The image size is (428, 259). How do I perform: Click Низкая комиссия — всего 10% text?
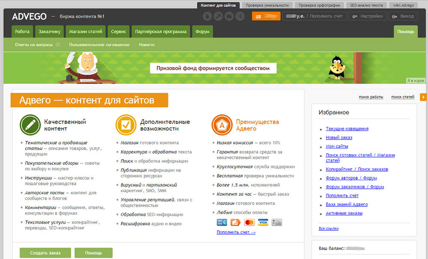248,143
